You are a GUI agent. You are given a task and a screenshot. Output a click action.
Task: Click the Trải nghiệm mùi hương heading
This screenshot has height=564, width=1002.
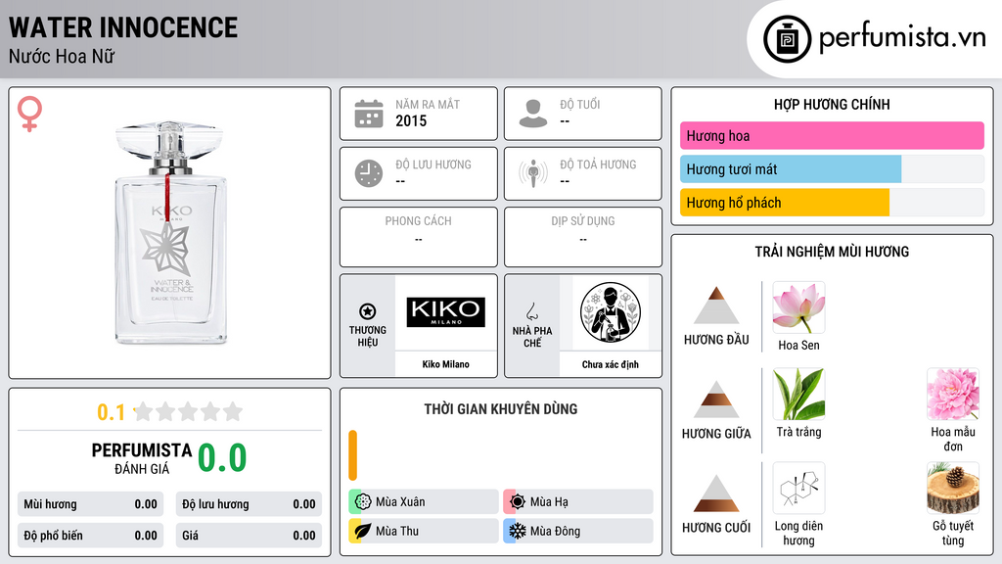832,252
